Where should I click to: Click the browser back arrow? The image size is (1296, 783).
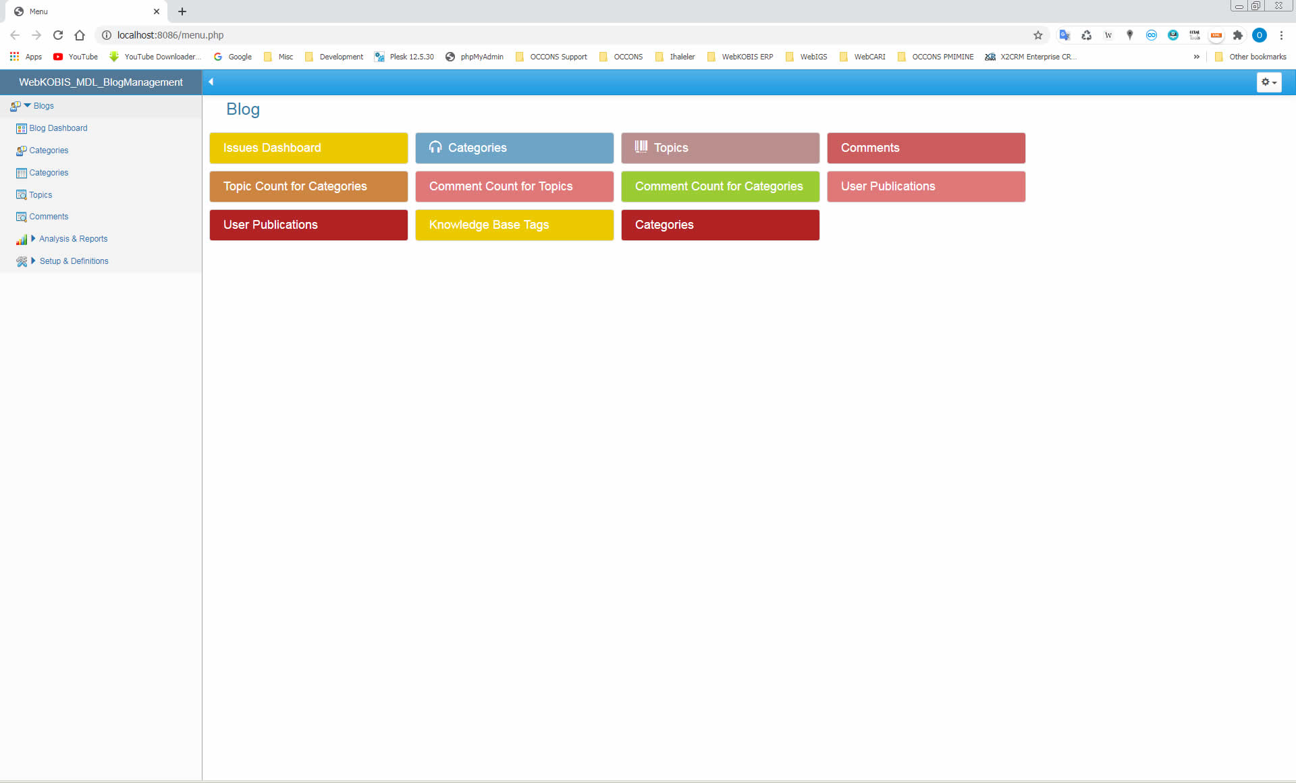(x=15, y=35)
